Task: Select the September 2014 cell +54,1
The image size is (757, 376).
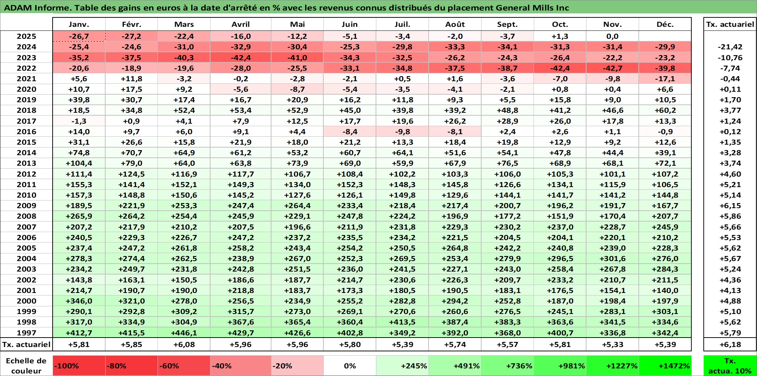Action: [507, 153]
